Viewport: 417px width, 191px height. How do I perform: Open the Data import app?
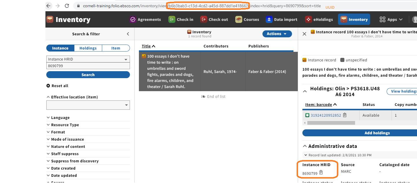click(282, 19)
